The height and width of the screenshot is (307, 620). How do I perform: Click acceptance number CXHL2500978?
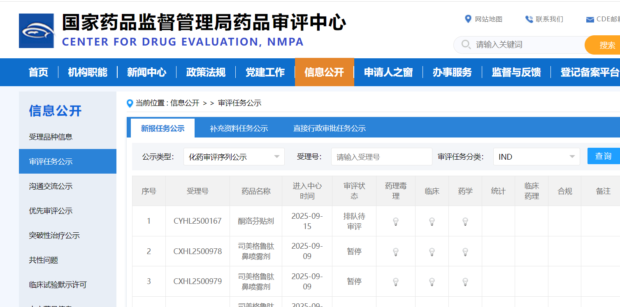[197, 252]
